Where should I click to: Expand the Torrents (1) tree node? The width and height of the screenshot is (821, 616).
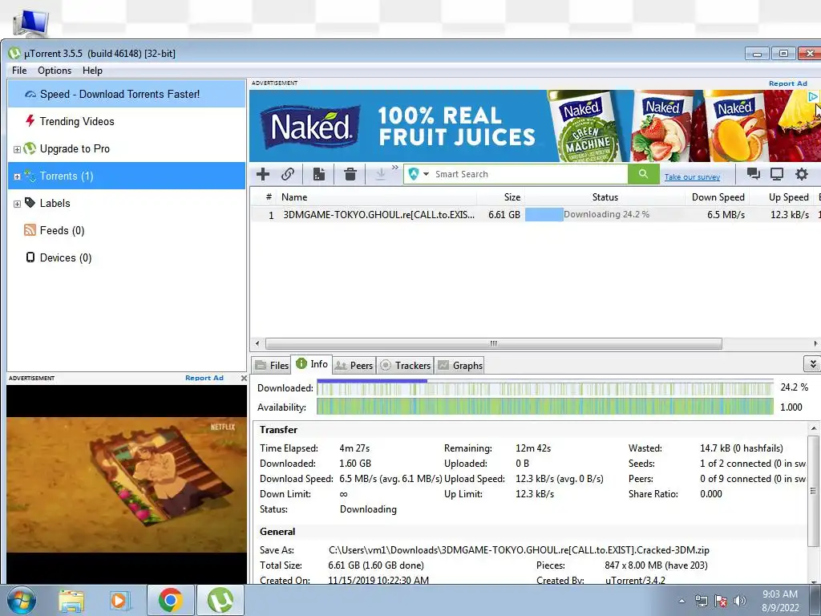coord(17,176)
